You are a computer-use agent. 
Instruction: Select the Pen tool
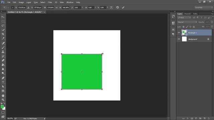click(3, 78)
